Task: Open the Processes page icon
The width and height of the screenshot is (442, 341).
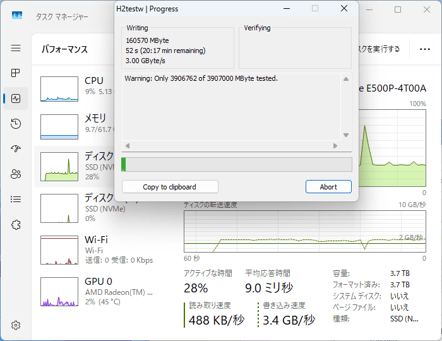Action: pyautogui.click(x=16, y=73)
